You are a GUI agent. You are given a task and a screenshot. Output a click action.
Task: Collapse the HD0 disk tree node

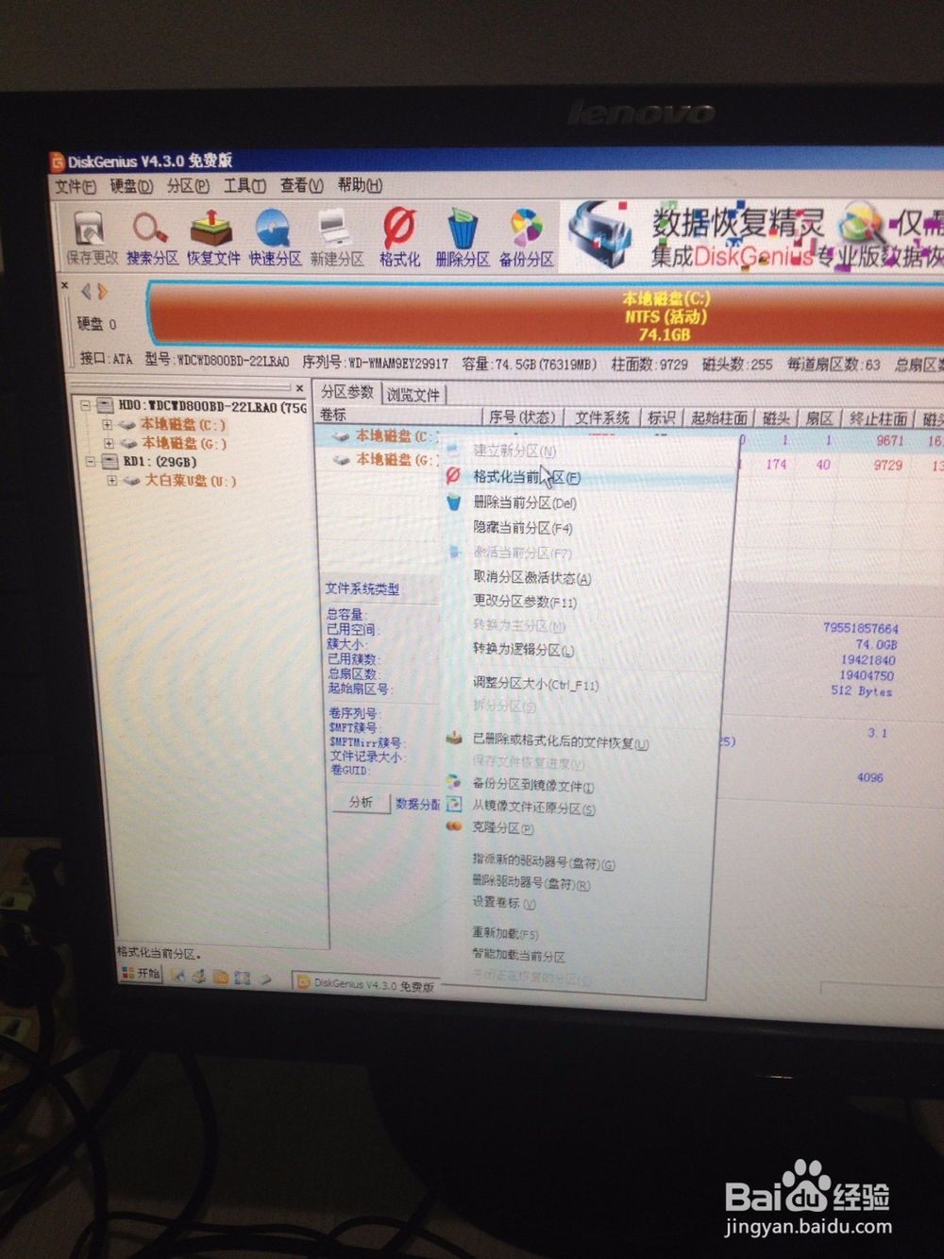85,406
